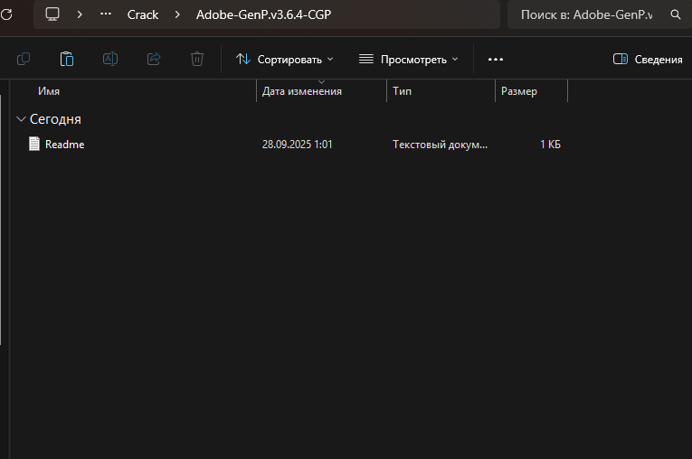Click the Paste clipboard icon

pyautogui.click(x=67, y=59)
